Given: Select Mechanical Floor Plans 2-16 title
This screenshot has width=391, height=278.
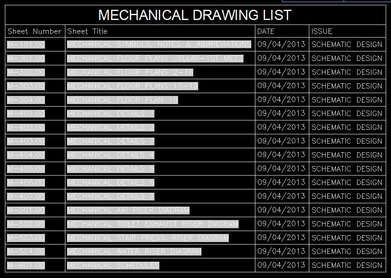Looking at the screenshot, I should 130,72.
